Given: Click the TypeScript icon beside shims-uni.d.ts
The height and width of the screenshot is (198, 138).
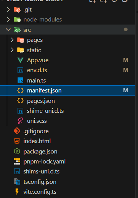Looking at the screenshot, I should pyautogui.click(x=17, y=172).
